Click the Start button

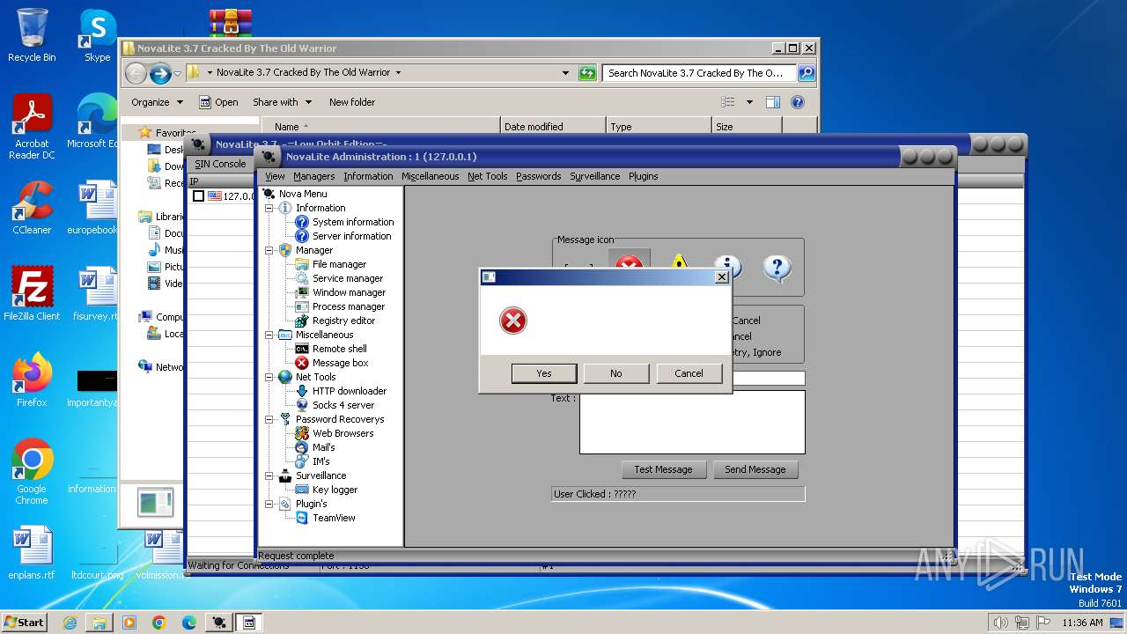[x=25, y=622]
